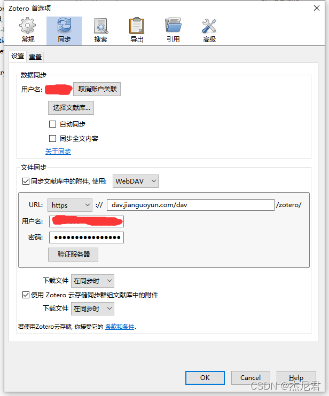Click the WebDAV 用户名 input field

(87, 221)
